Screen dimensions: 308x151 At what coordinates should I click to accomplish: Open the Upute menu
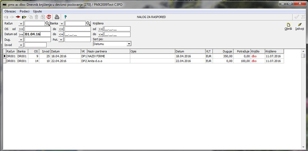click(37, 11)
